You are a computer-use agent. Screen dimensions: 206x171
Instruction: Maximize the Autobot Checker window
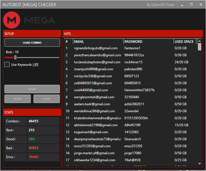191,4
